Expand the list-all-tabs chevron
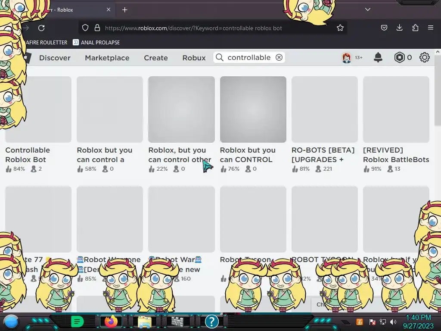 [368, 9]
